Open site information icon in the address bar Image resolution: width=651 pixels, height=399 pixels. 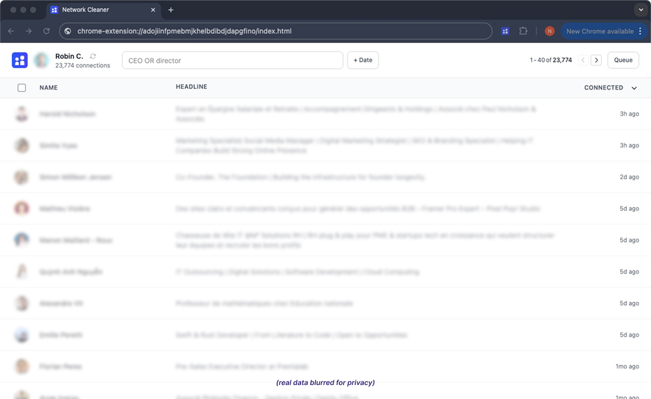(x=67, y=31)
